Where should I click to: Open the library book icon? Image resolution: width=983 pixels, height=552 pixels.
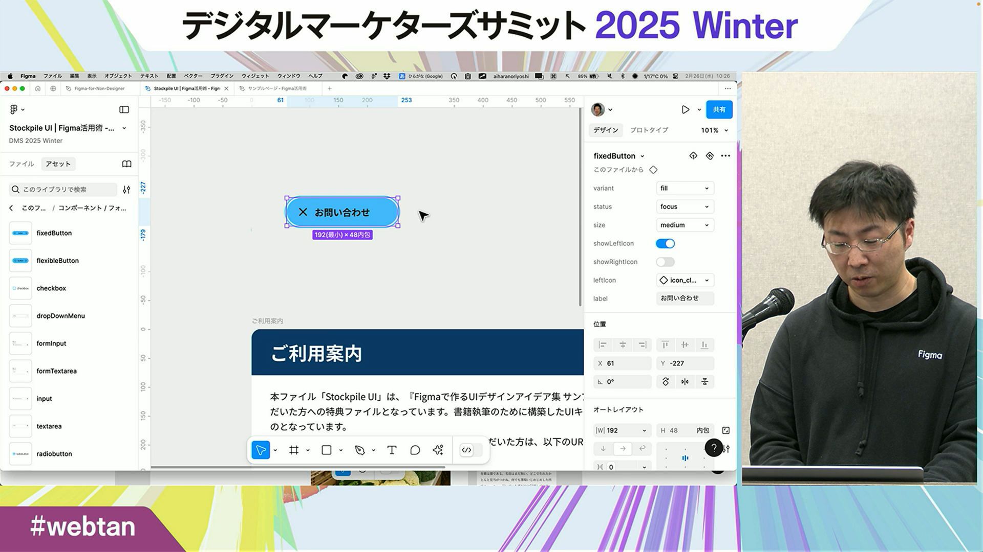pyautogui.click(x=126, y=164)
